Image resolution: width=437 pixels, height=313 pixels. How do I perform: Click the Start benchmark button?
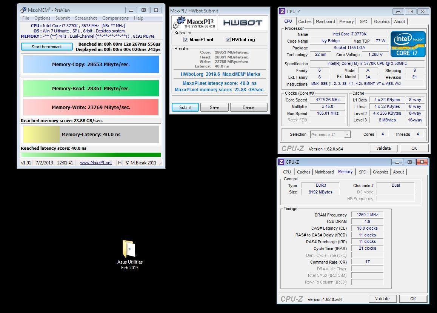point(47,47)
